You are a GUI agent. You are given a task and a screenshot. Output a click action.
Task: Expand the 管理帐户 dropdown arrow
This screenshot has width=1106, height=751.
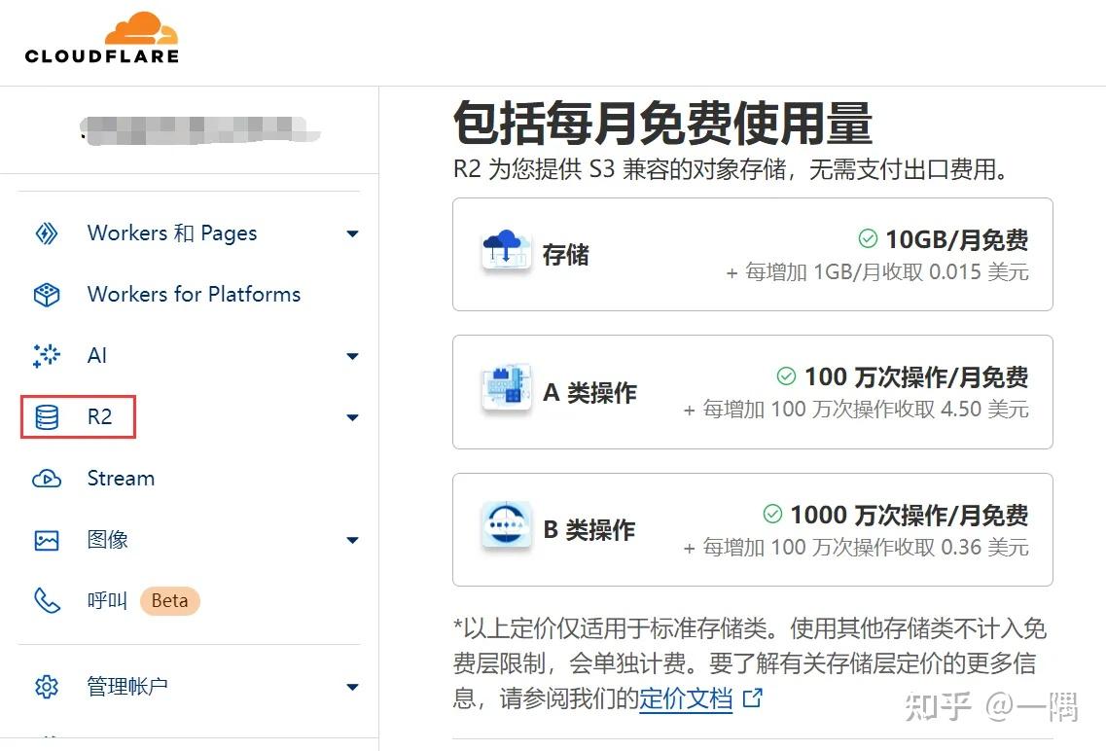352,686
